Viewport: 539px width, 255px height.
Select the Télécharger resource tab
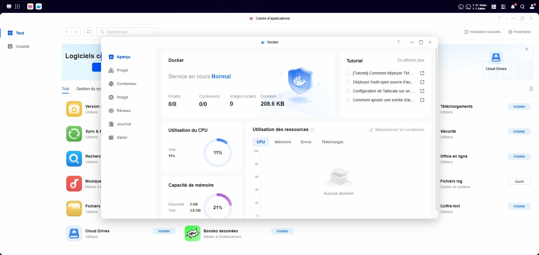coord(332,142)
